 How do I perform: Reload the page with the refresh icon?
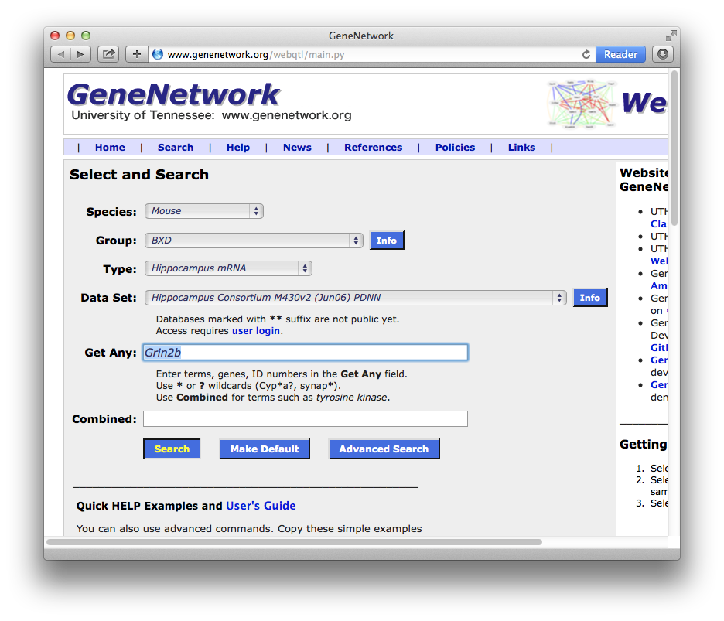pyautogui.click(x=586, y=54)
